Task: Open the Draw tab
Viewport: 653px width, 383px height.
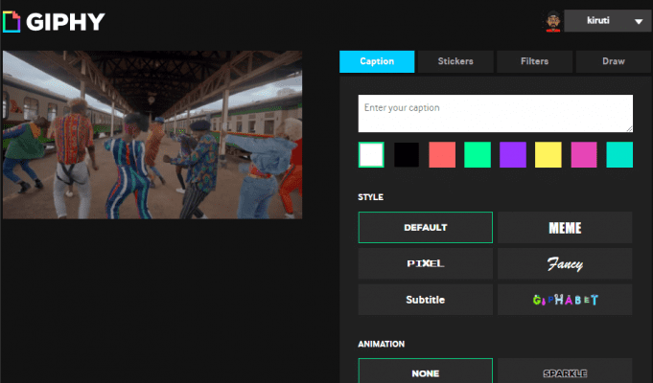Action: coord(614,61)
